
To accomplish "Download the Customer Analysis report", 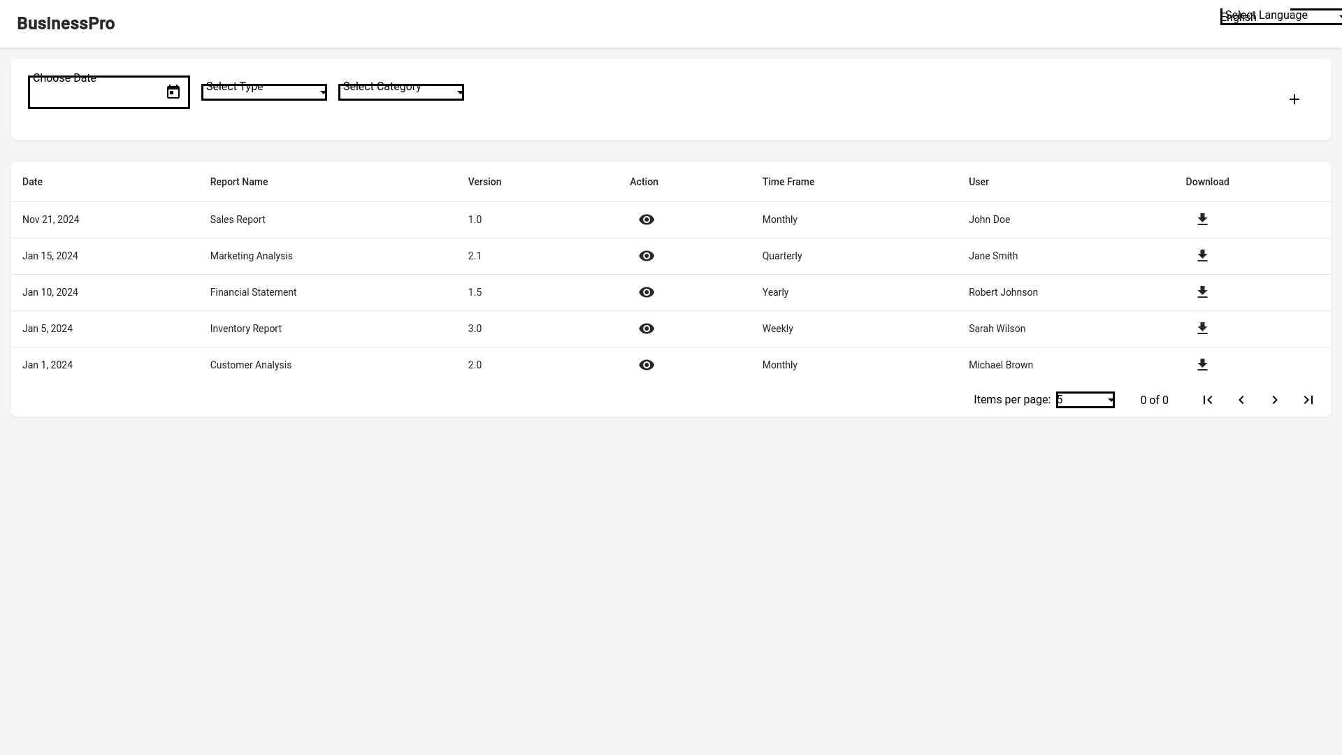I will pos(1202,365).
